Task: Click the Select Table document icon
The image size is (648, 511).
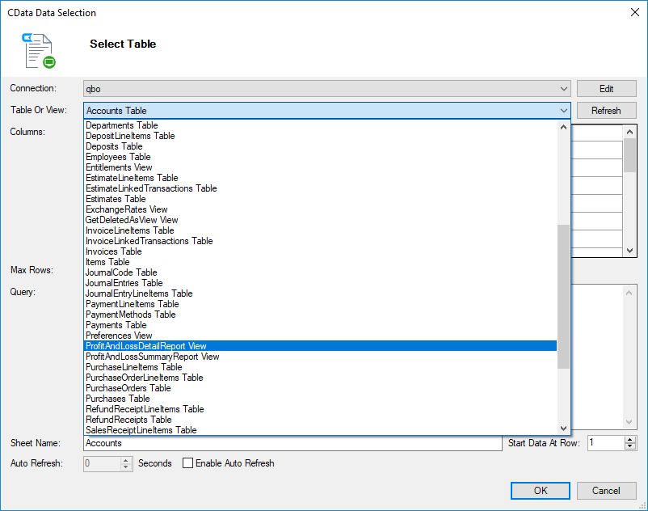Action: point(39,50)
